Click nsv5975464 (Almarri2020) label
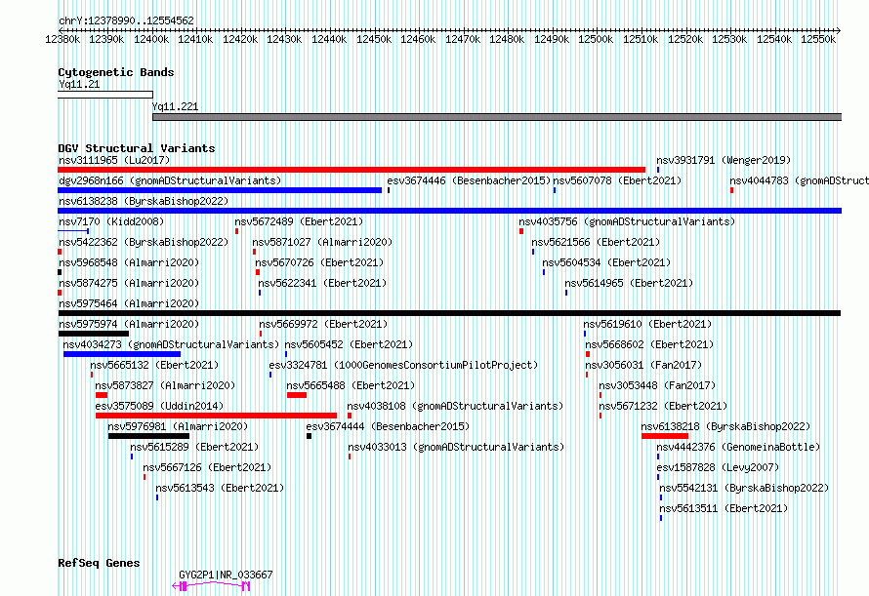The height and width of the screenshot is (596, 869). [x=129, y=303]
